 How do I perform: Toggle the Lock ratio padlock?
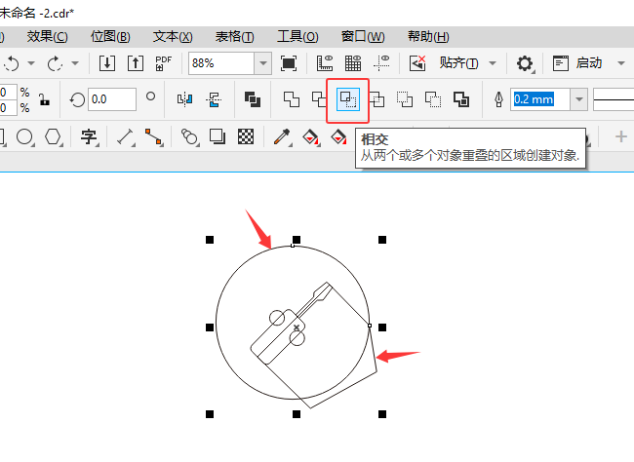coord(45,99)
